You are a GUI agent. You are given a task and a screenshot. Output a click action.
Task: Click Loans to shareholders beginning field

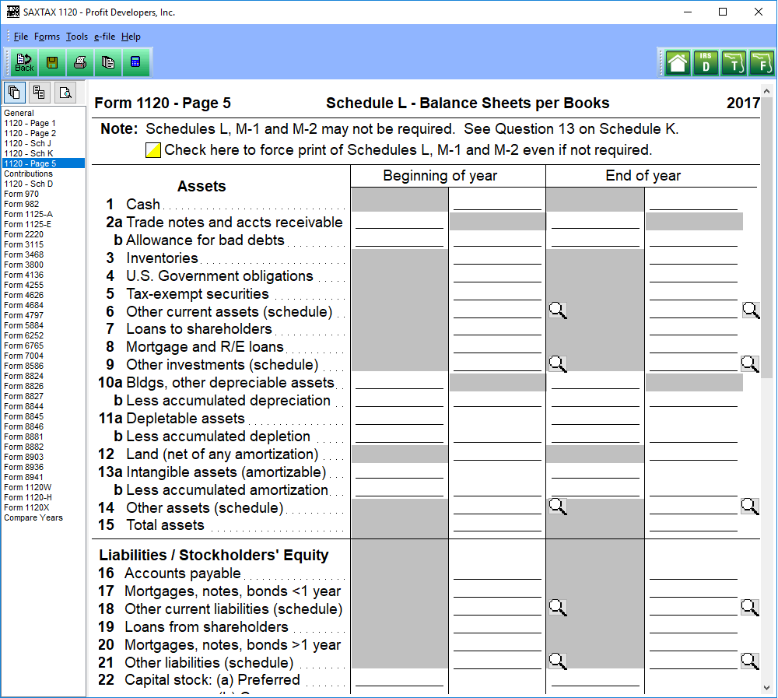point(497,328)
